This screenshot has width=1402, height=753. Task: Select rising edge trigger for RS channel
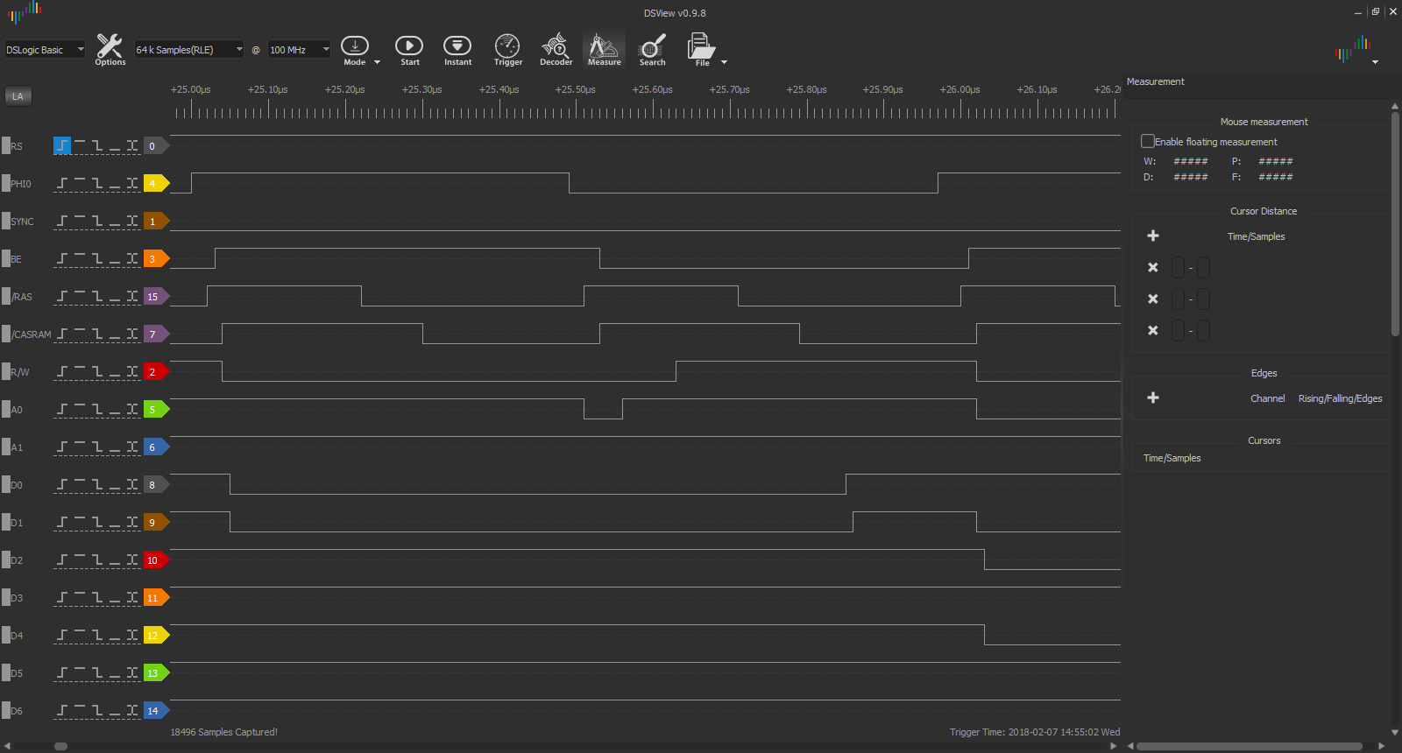[x=62, y=146]
